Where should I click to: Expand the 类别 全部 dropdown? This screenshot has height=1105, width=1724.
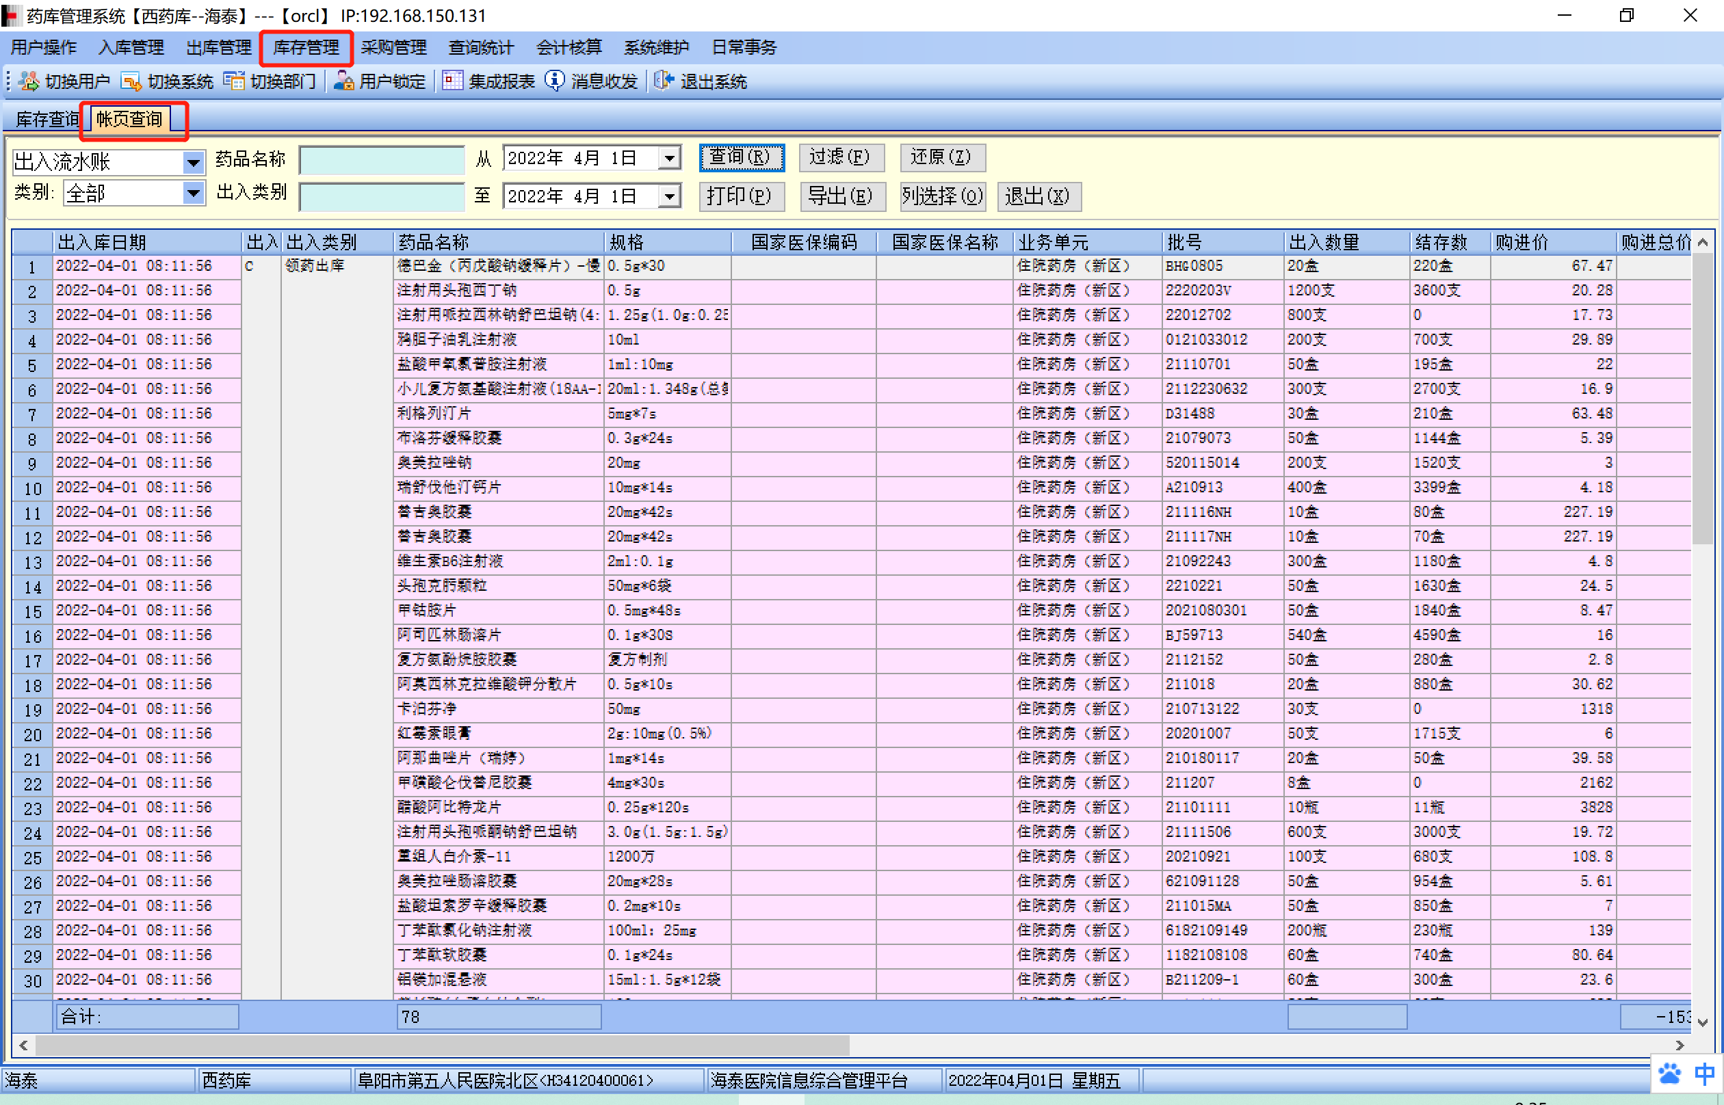(x=193, y=193)
